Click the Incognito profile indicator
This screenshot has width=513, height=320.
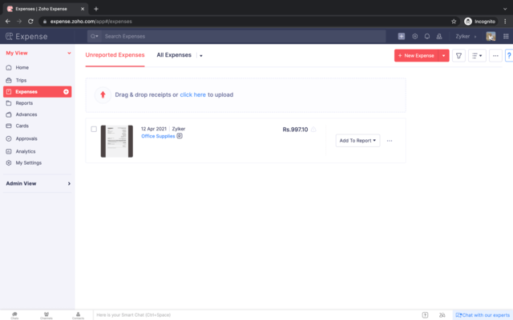pos(480,22)
